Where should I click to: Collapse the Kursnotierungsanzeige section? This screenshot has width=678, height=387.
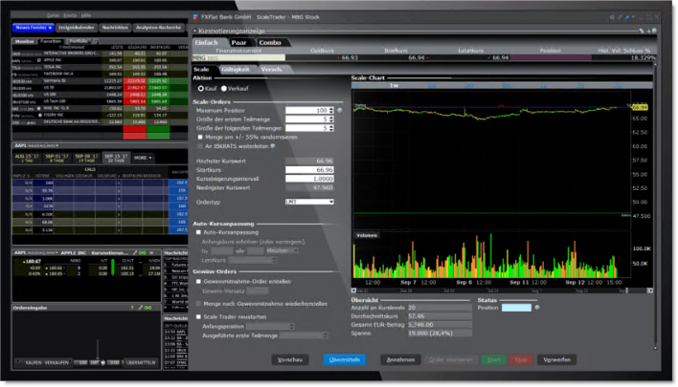point(195,31)
